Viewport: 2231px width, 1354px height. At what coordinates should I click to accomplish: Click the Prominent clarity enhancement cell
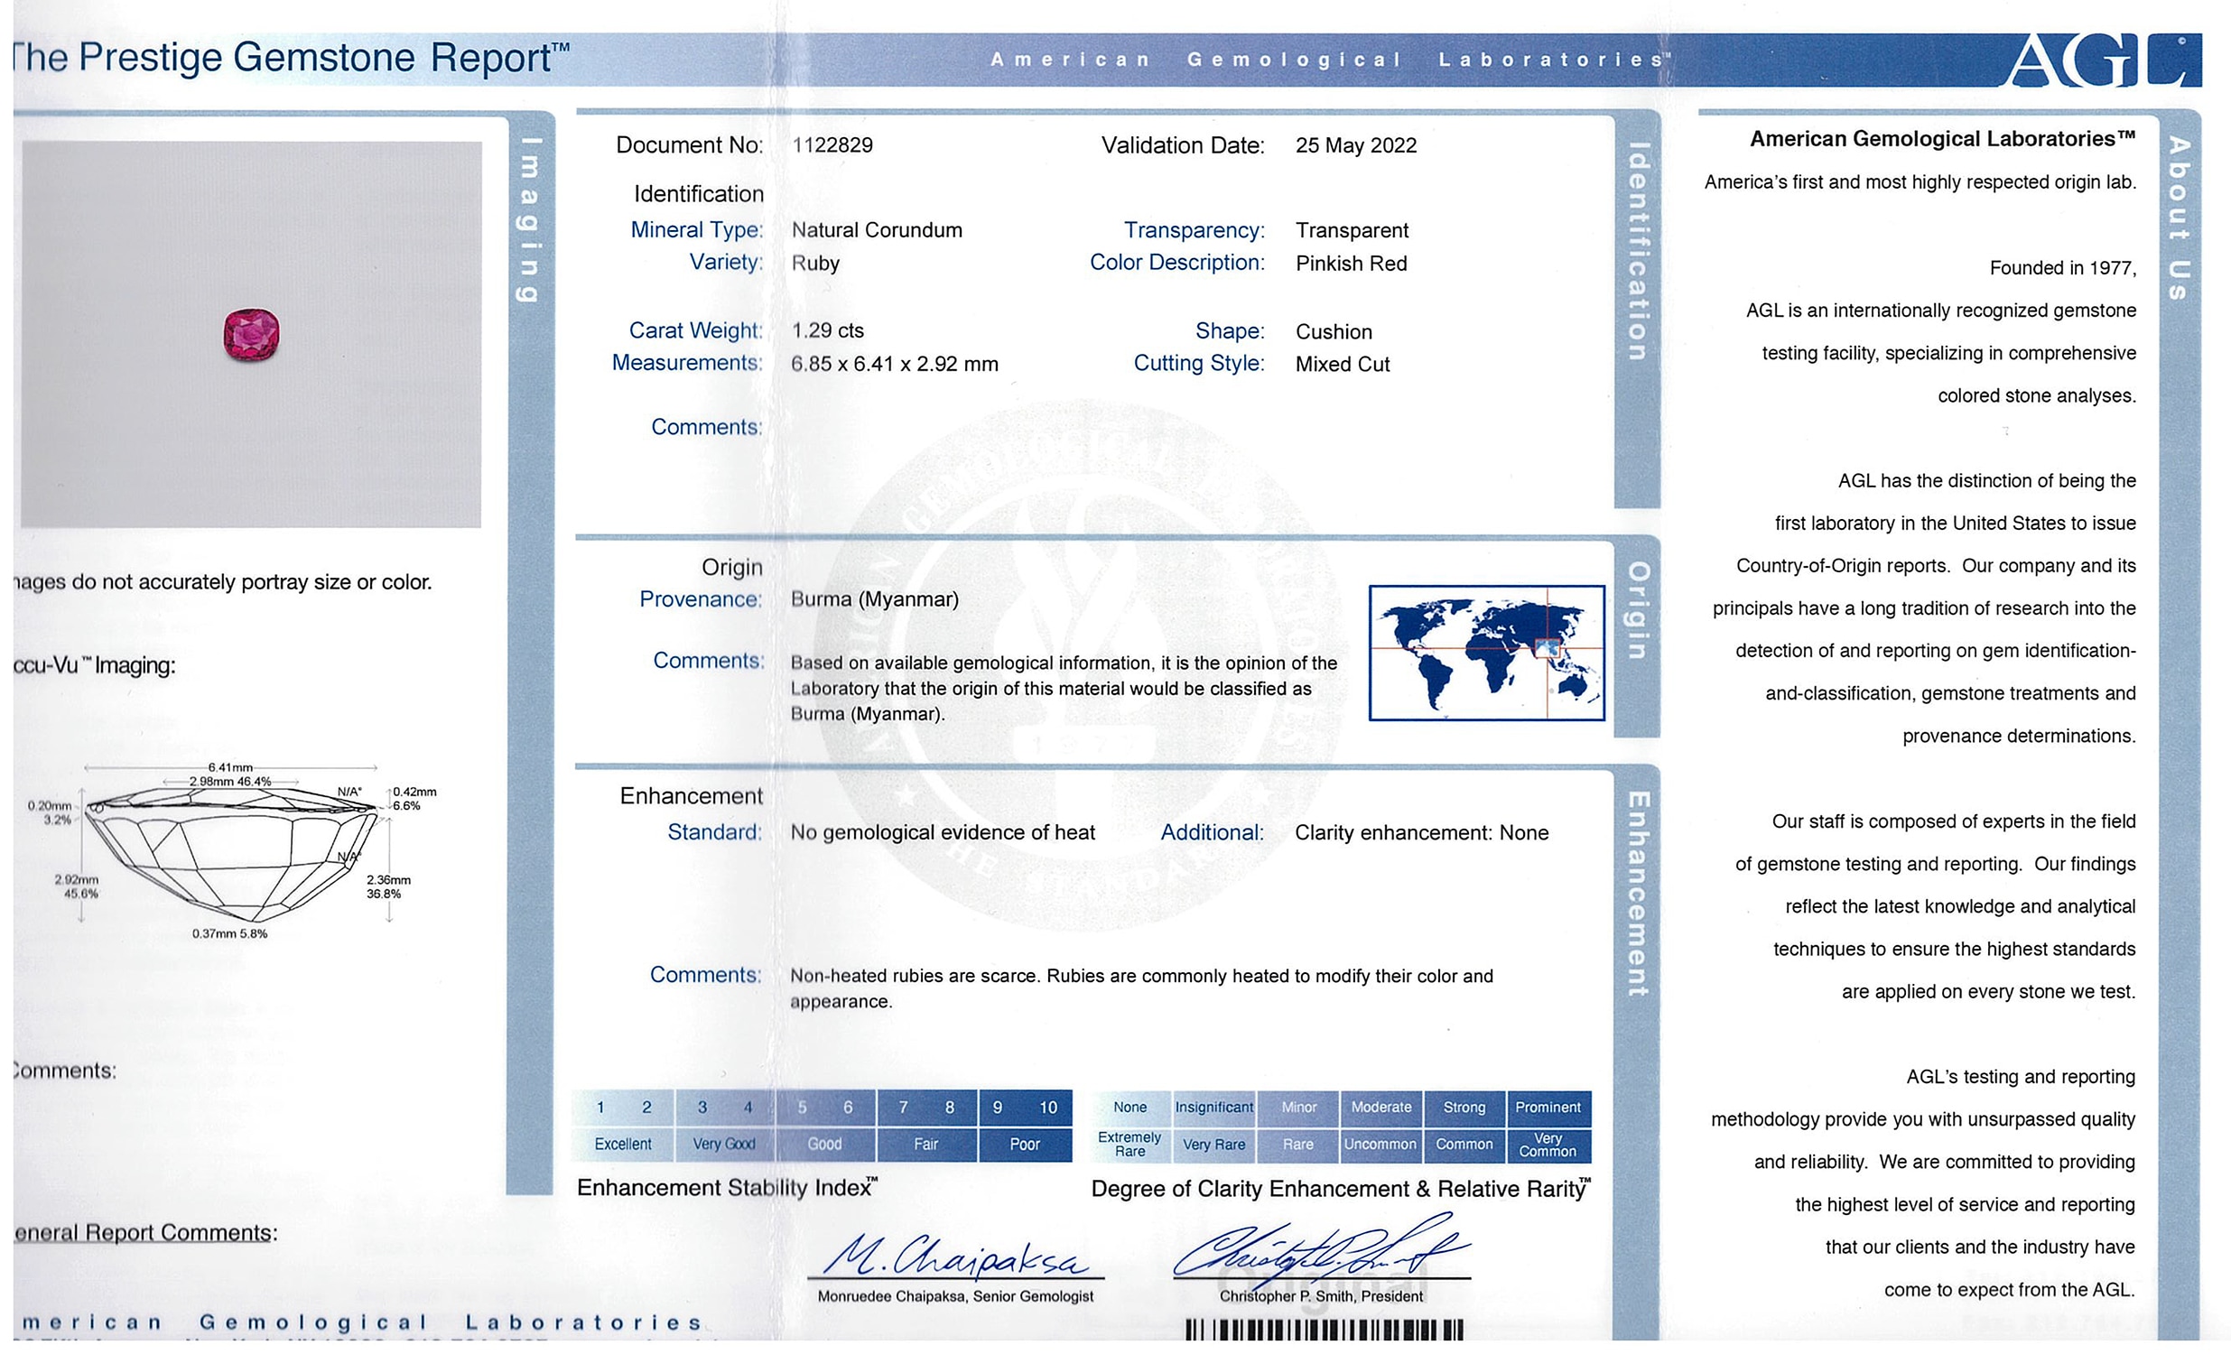click(1548, 1107)
